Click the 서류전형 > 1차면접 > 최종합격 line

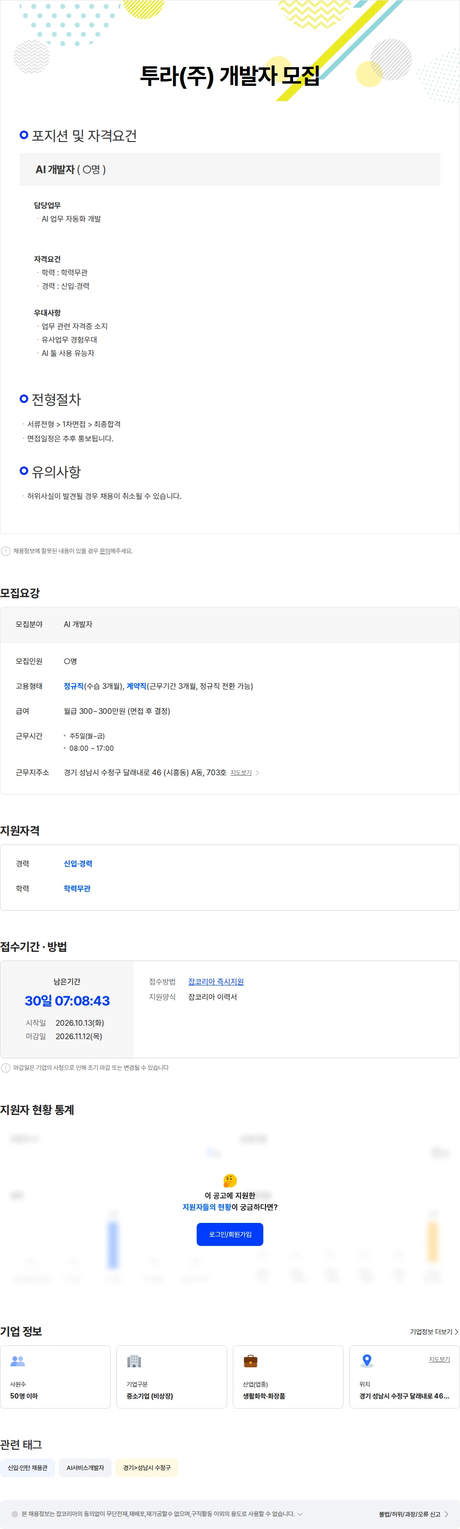pyautogui.click(x=74, y=424)
